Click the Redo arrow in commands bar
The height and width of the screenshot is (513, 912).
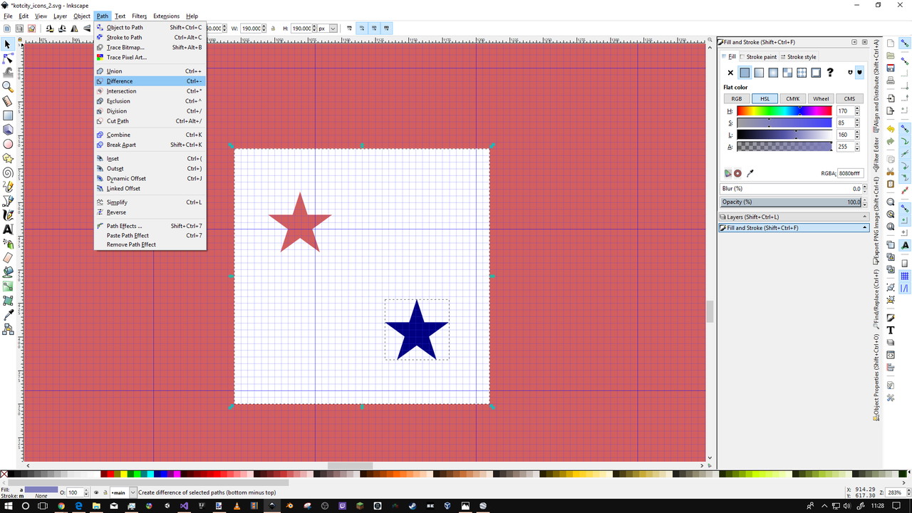[891, 142]
